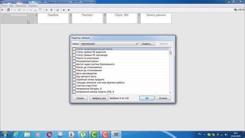Click the toolbar icon right of bar chart
The image size is (245, 138).
(x=40, y=10)
